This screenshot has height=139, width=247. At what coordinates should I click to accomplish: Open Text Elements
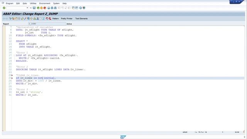pos(81,19)
